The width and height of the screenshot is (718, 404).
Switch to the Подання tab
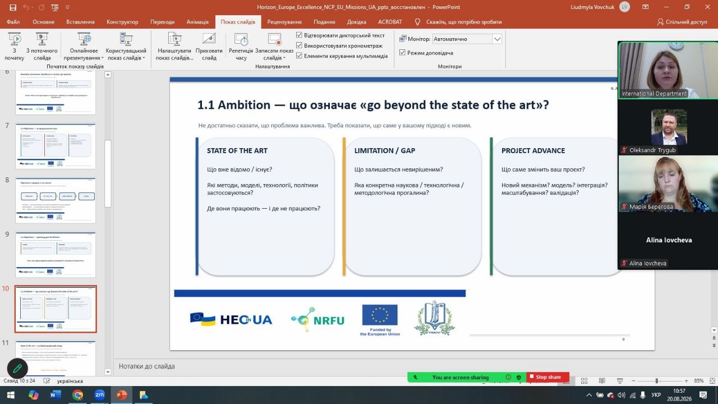(x=325, y=22)
